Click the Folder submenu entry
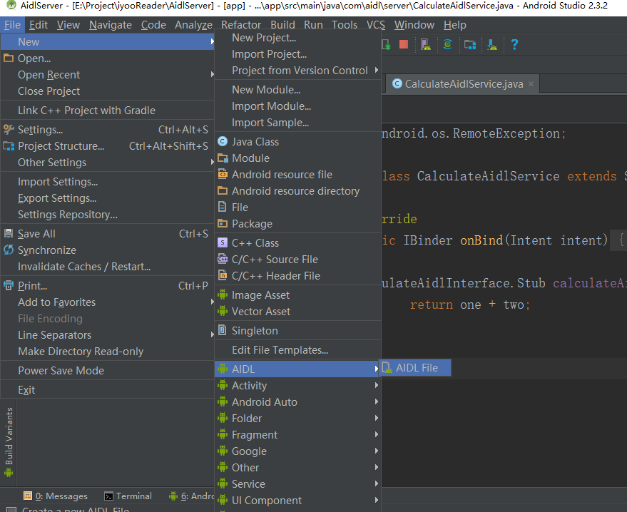 tap(298, 418)
